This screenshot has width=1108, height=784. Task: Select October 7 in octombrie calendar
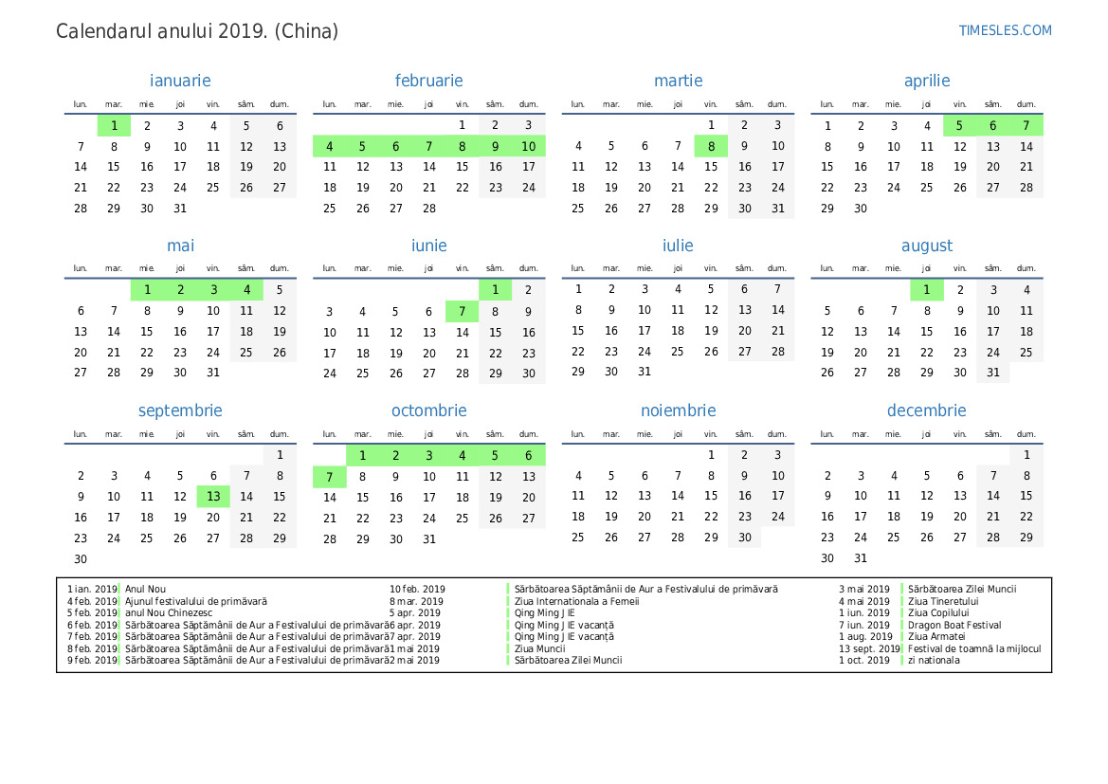click(329, 477)
